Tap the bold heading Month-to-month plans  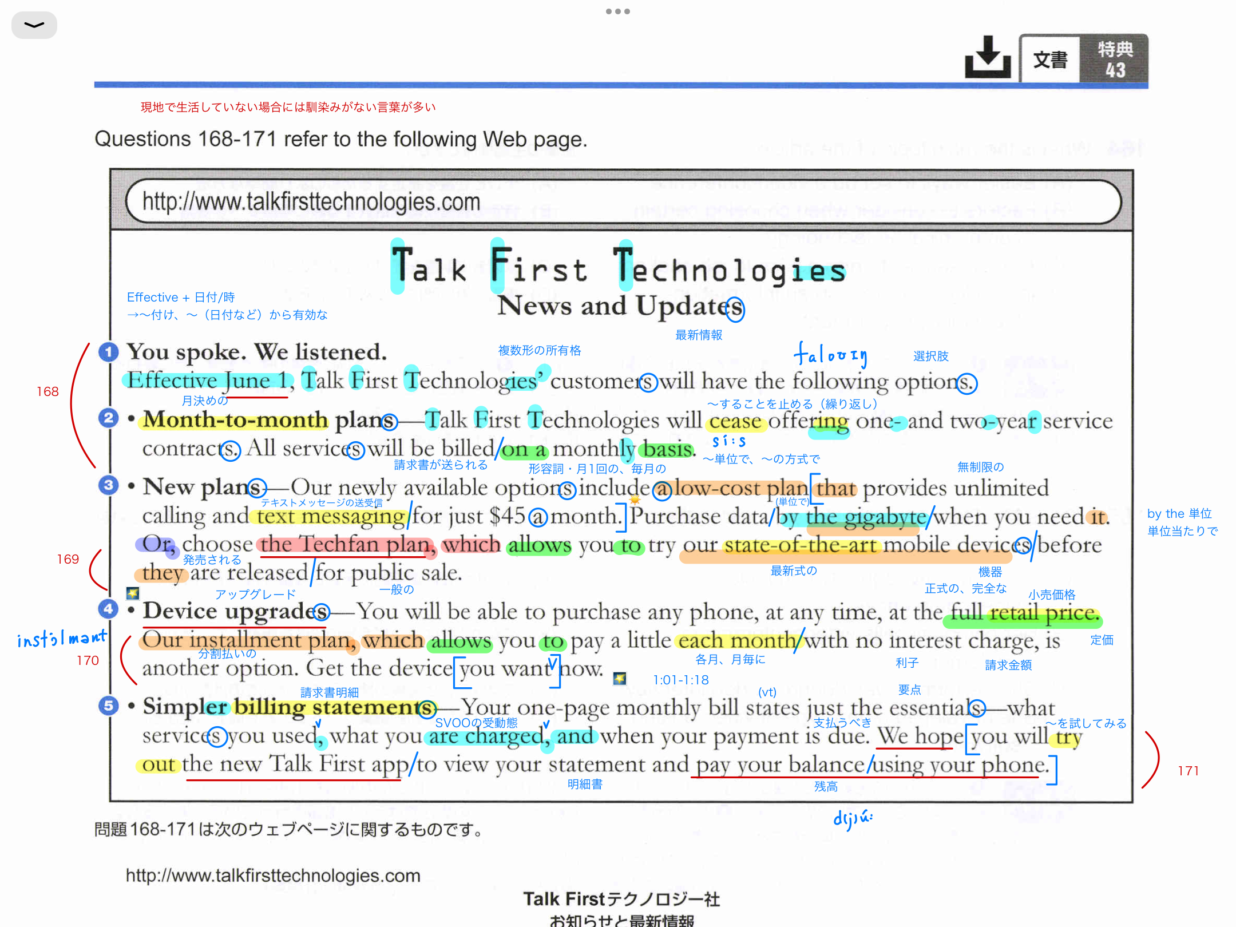tap(269, 420)
